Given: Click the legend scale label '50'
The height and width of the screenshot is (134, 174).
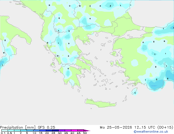Looking at the screenshot, I should (x=85, y=133).
